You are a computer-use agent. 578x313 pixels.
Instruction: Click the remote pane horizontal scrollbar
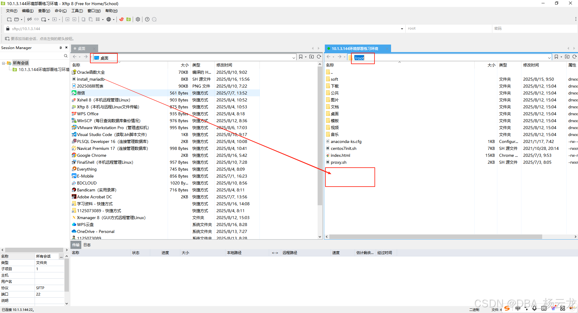click(436, 237)
